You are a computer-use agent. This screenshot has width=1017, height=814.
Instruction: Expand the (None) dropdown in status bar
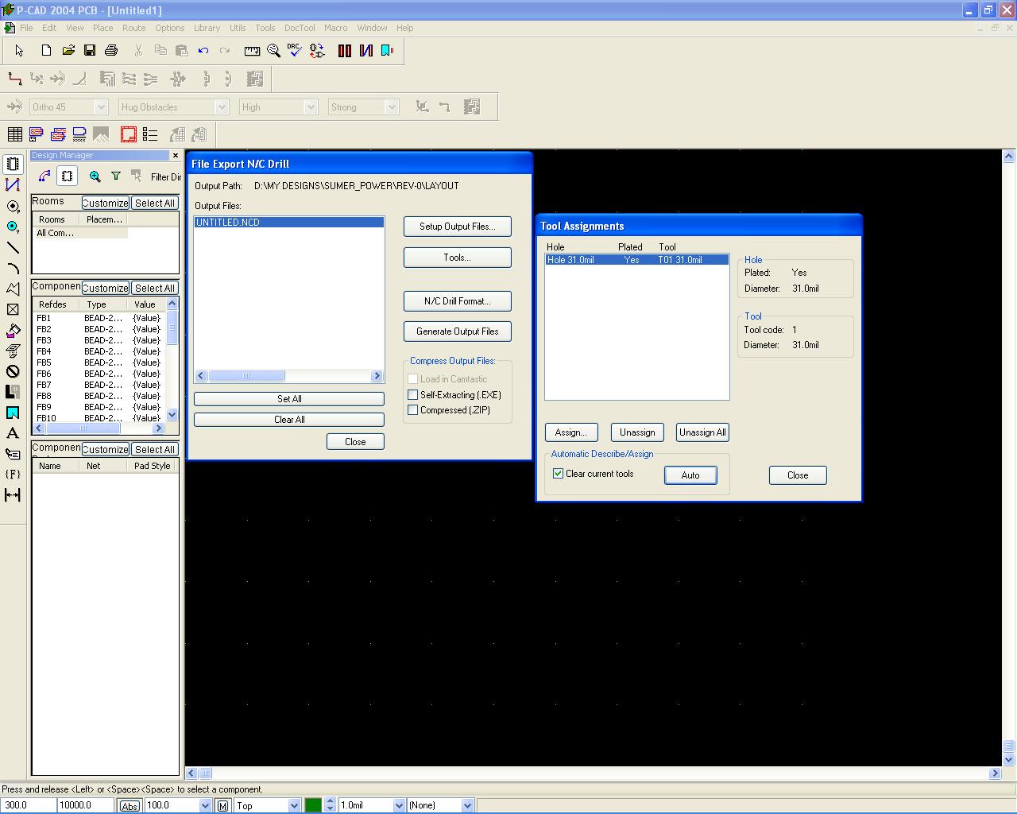click(x=467, y=805)
